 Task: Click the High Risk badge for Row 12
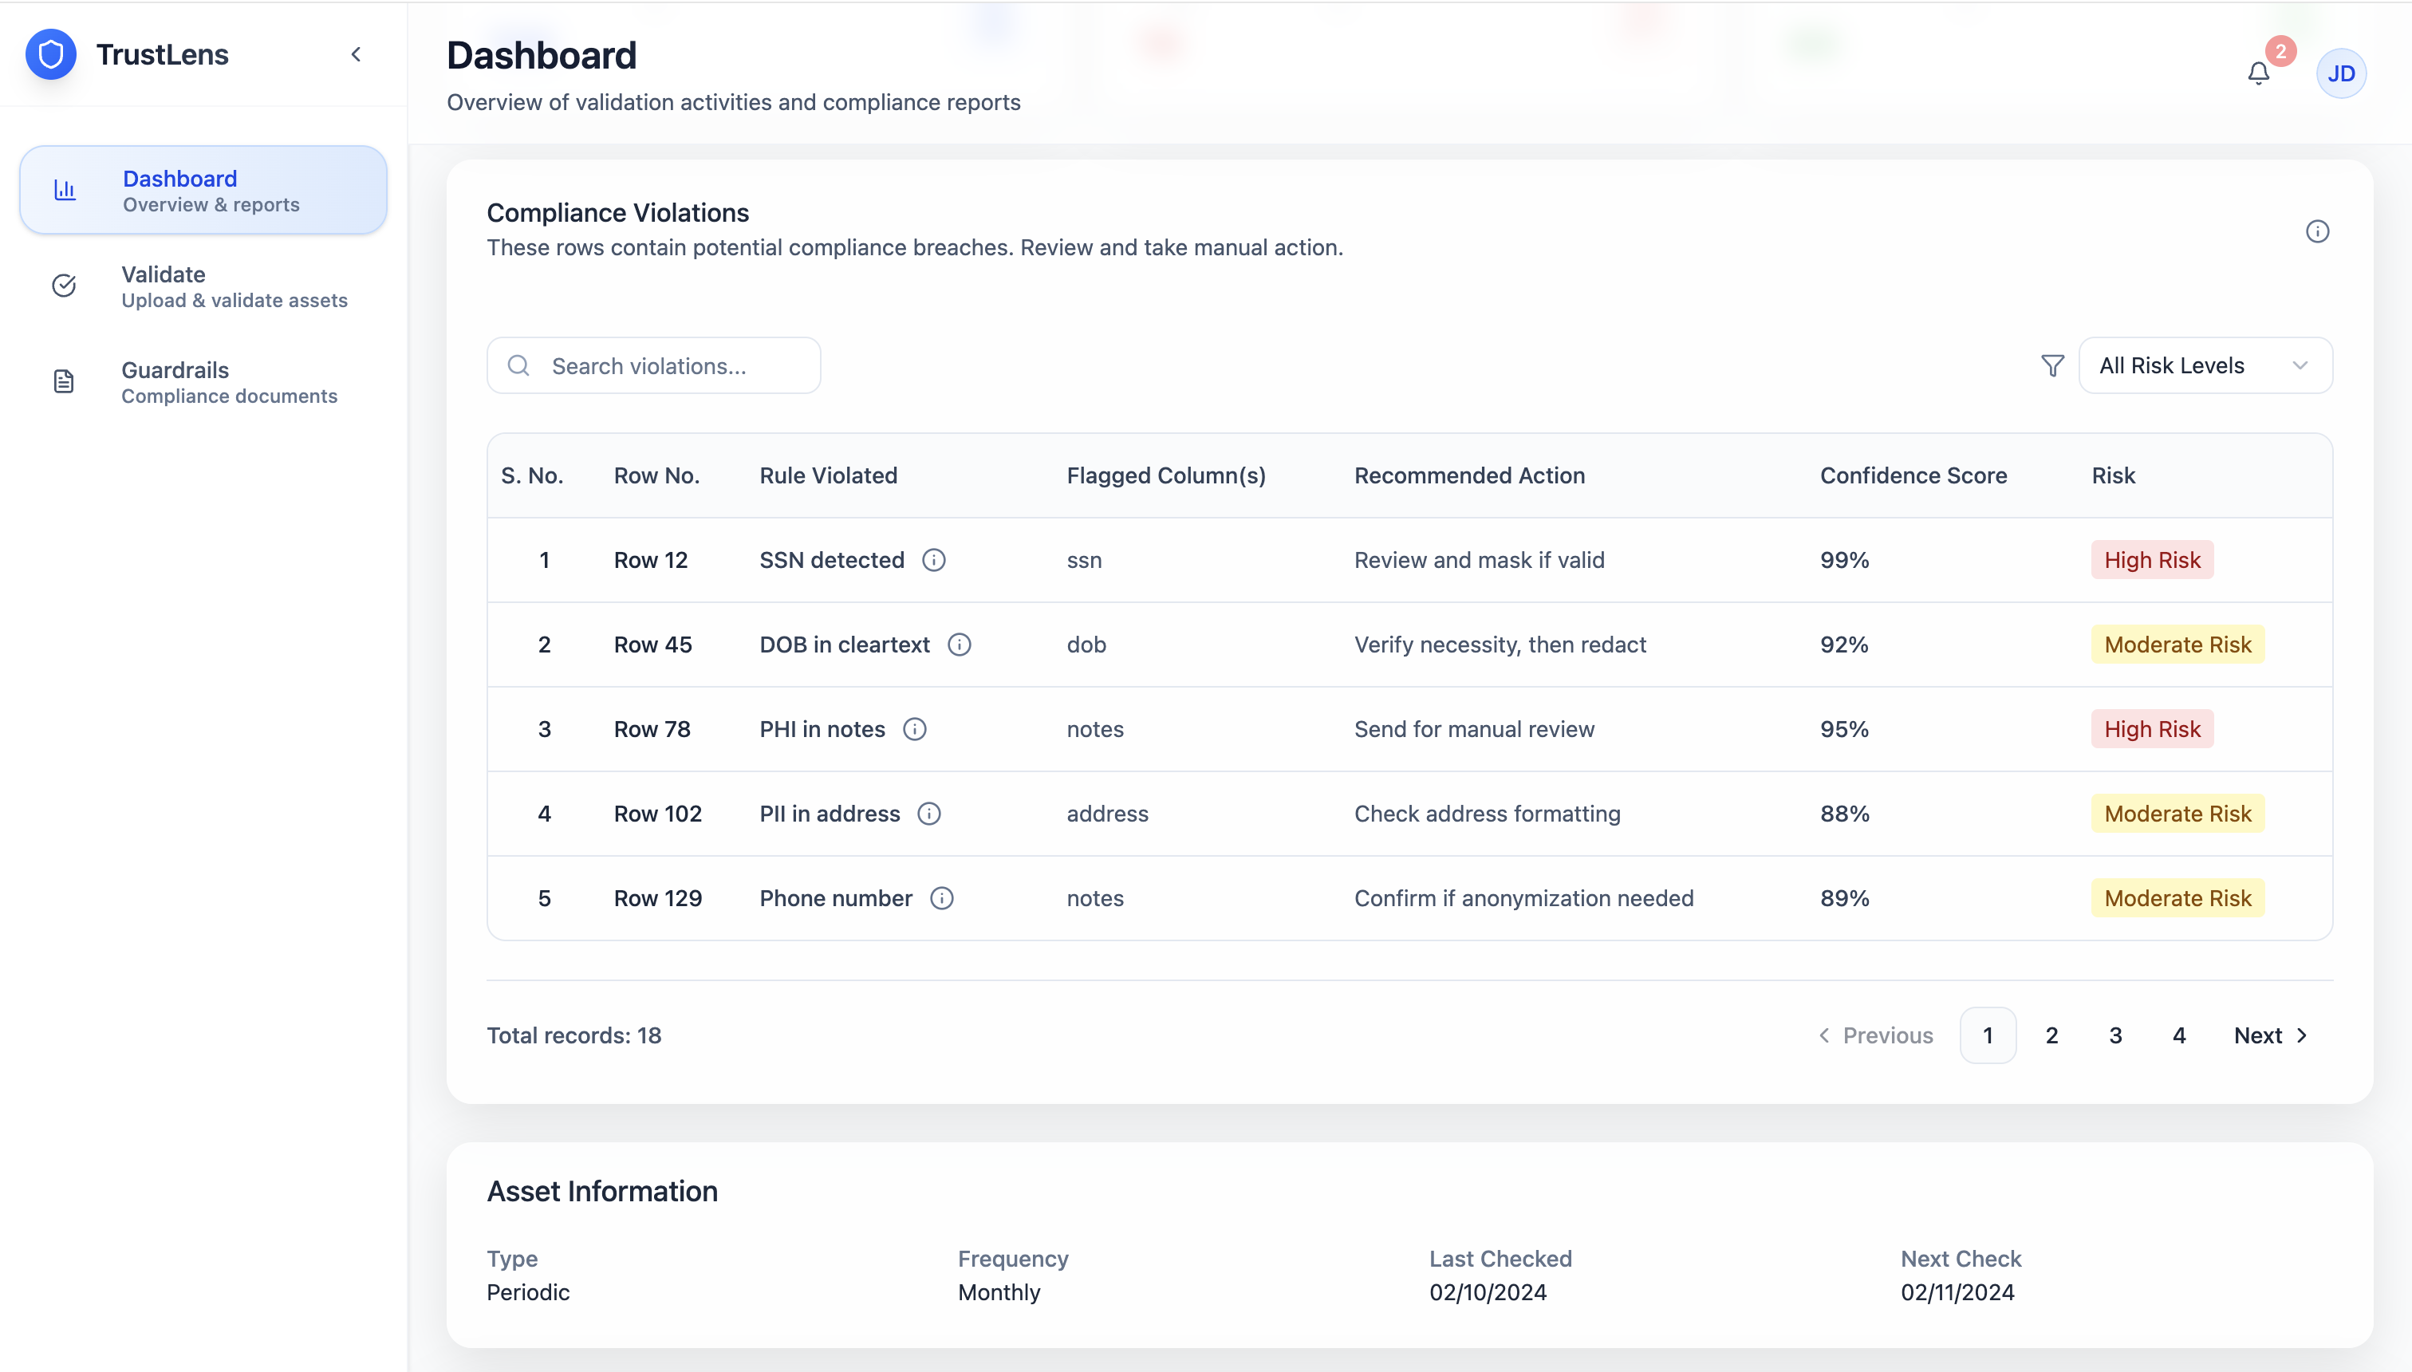click(2152, 560)
